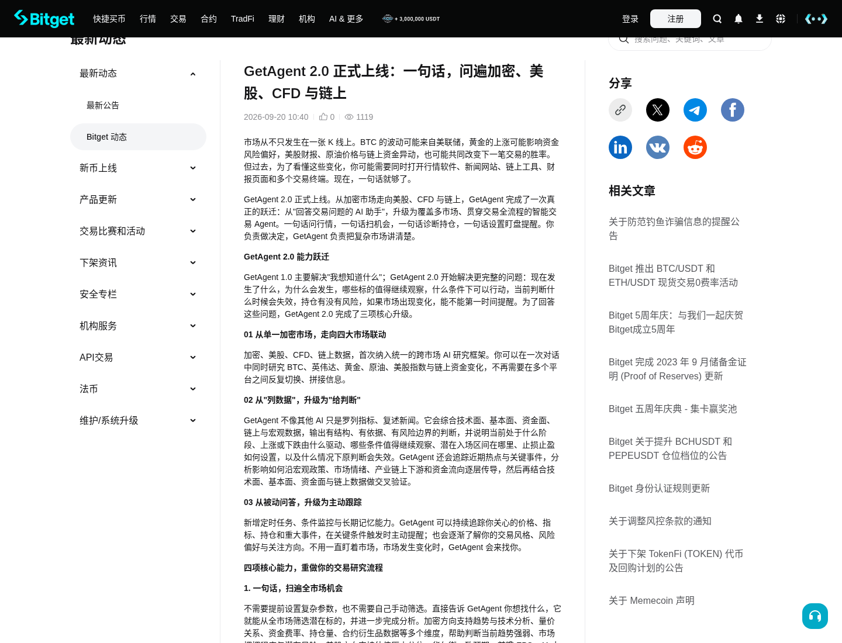Select Bitget 动态 in the sidebar
Image resolution: width=842 pixels, height=643 pixels.
coord(138,137)
